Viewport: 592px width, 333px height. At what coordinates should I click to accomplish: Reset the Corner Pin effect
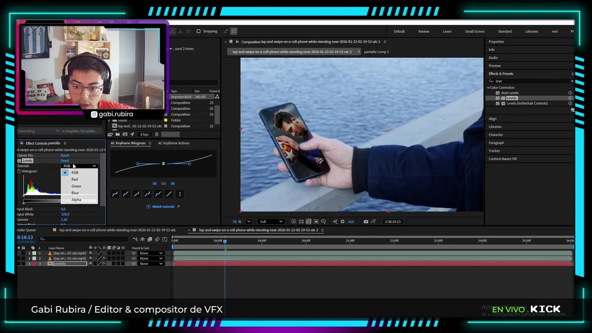click(x=65, y=155)
